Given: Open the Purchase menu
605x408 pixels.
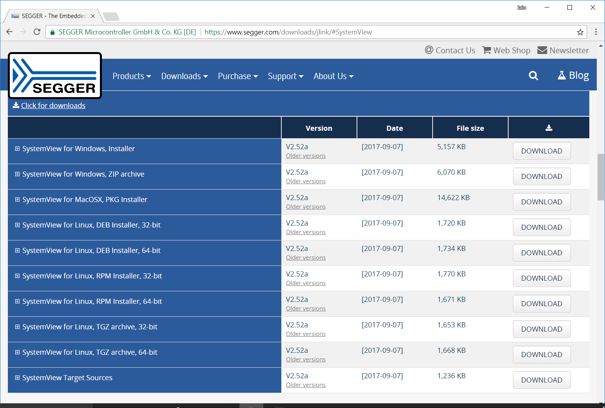Looking at the screenshot, I should (x=238, y=76).
